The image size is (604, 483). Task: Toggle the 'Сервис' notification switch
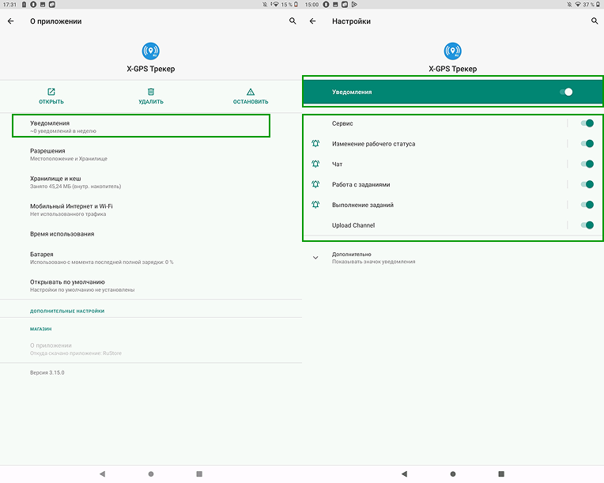click(x=587, y=123)
